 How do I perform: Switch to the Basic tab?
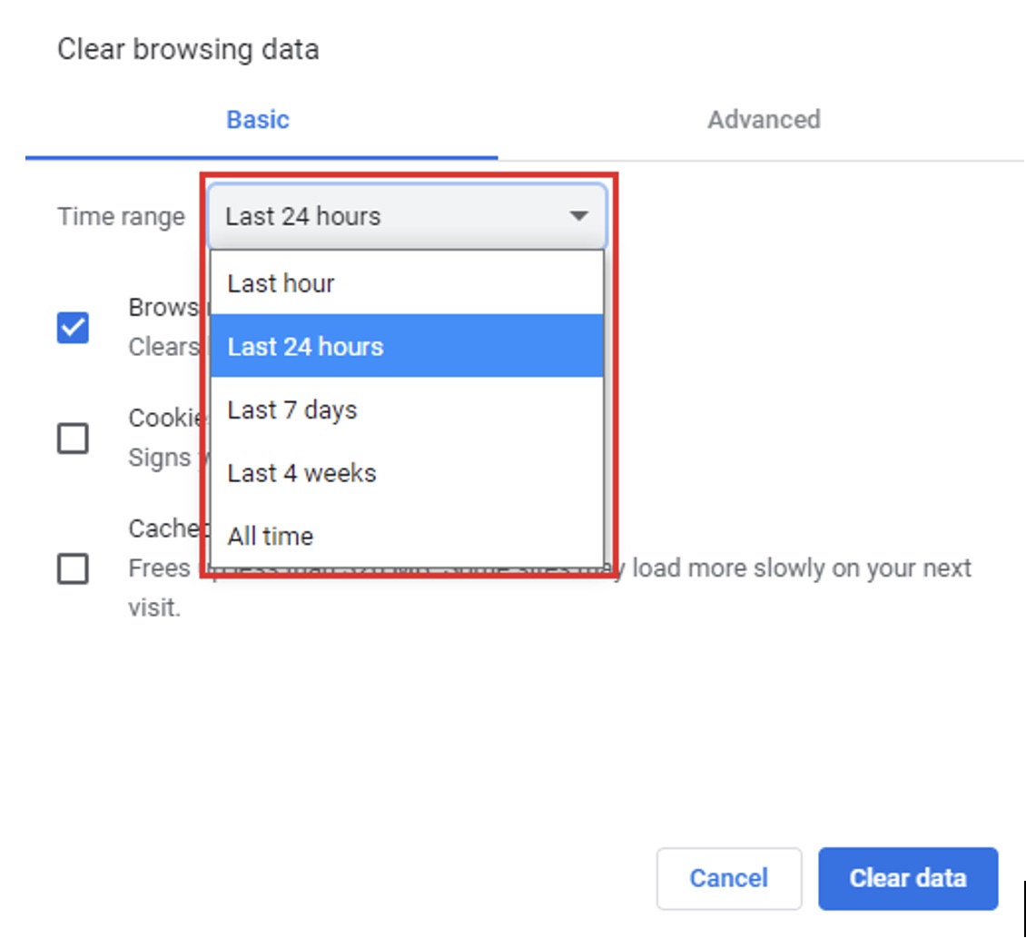click(x=258, y=120)
